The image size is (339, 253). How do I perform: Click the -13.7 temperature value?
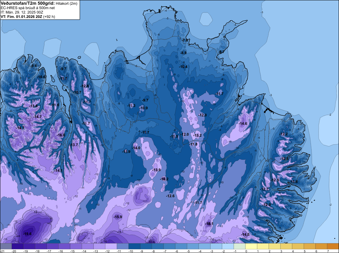point(74,145)
